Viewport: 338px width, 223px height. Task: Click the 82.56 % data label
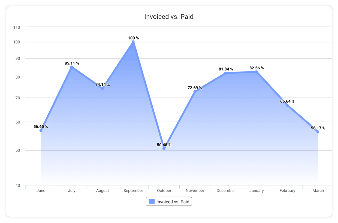tap(256, 68)
